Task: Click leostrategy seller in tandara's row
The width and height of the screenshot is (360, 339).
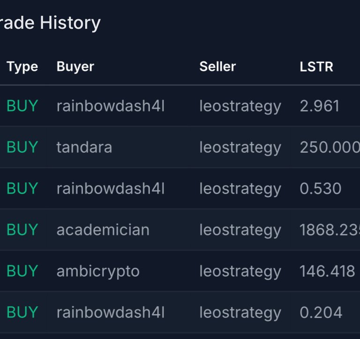Action: [240, 148]
